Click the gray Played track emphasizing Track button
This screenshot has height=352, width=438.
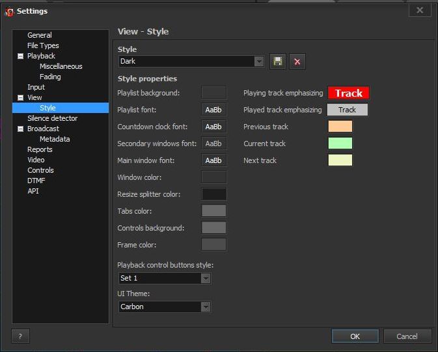tap(348, 110)
